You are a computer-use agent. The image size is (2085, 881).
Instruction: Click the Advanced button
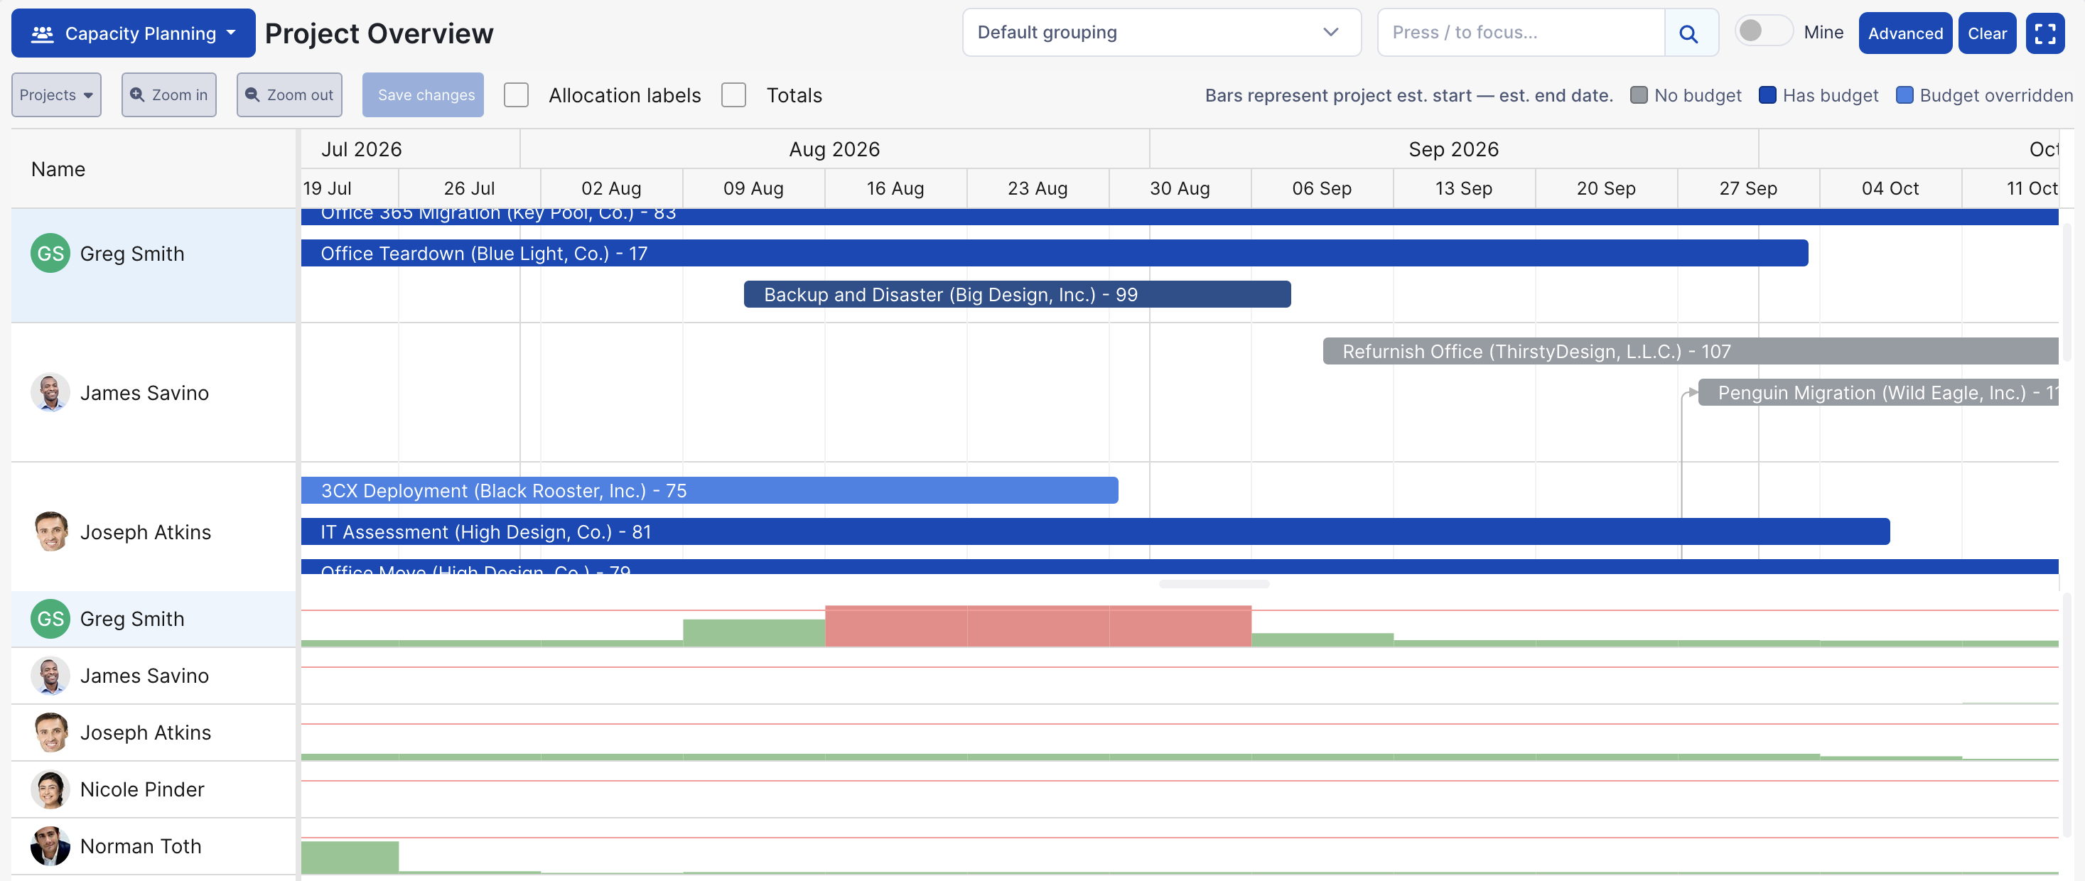(x=1905, y=33)
